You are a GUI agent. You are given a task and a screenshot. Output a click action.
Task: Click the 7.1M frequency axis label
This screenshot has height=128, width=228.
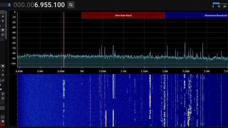coord(123,71)
